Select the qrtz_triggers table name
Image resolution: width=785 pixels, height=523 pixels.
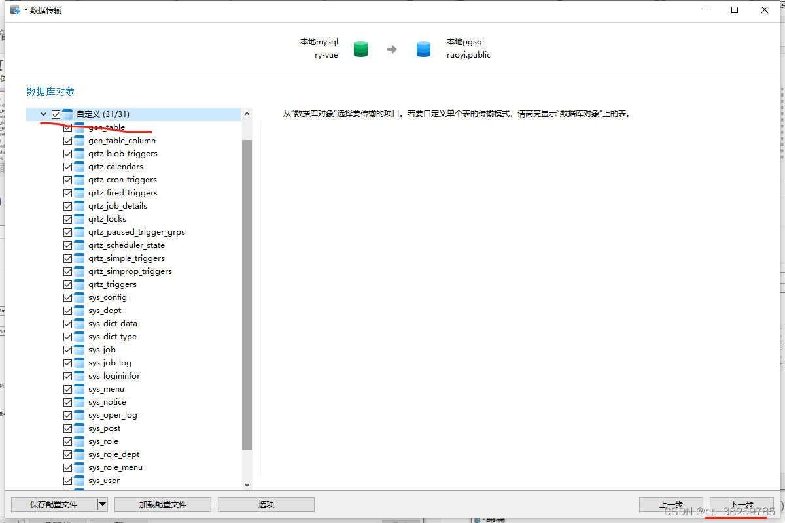tap(113, 284)
